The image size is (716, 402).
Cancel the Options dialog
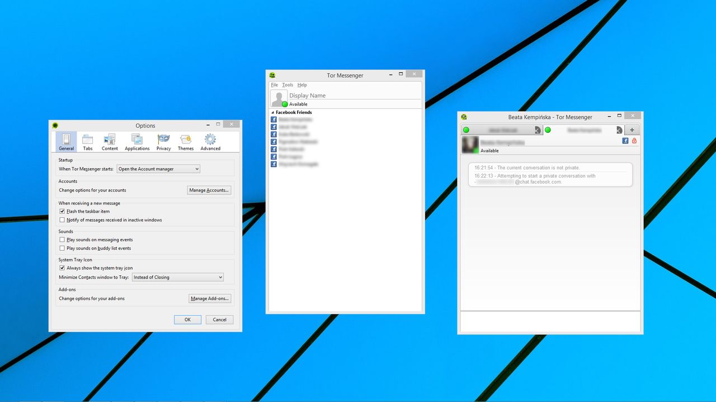coord(220,320)
